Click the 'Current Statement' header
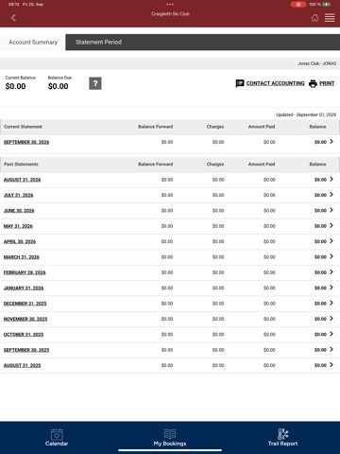The width and height of the screenshot is (340, 454). [23, 127]
